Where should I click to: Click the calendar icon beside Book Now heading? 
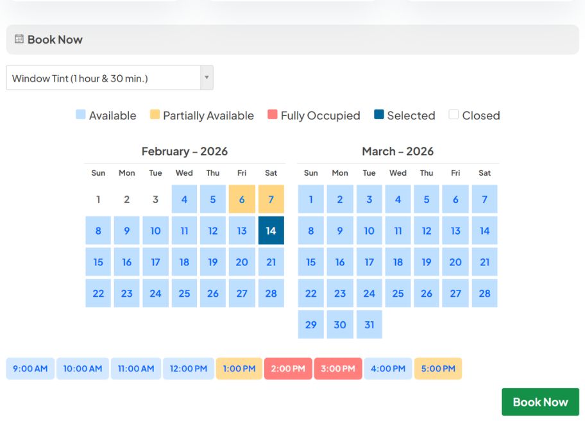click(x=19, y=39)
